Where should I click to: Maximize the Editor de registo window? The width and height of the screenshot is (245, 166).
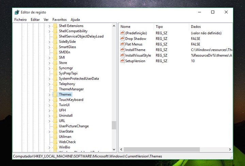(x=213, y=12)
